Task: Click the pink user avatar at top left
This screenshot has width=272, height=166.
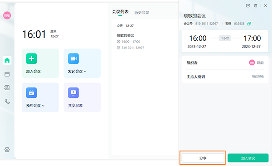Action: tap(7, 15)
